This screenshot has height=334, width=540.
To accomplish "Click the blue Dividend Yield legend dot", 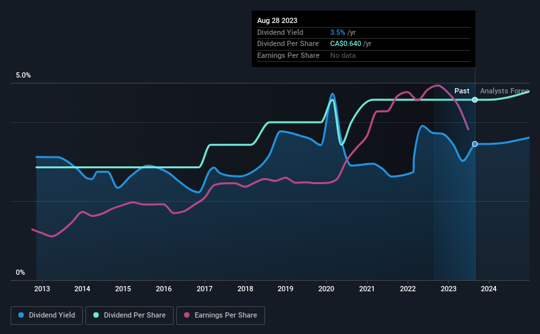I will pos(21,315).
